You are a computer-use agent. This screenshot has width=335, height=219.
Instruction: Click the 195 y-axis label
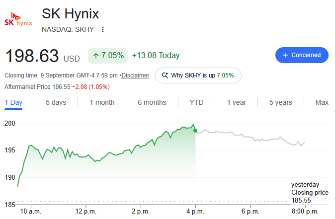click(x=10, y=150)
